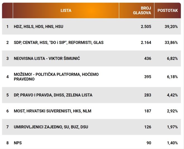Click the BROJ GLASOVA column header

coord(142,11)
